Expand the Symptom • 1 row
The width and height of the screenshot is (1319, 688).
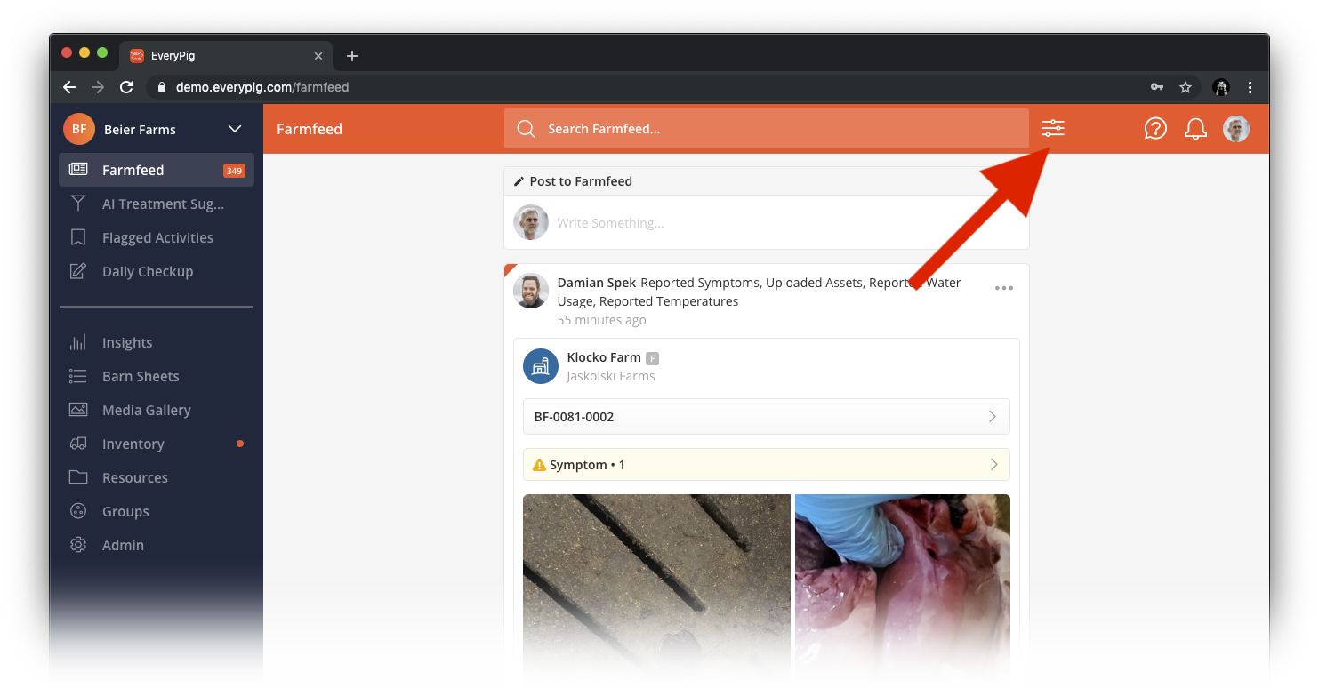coord(767,465)
